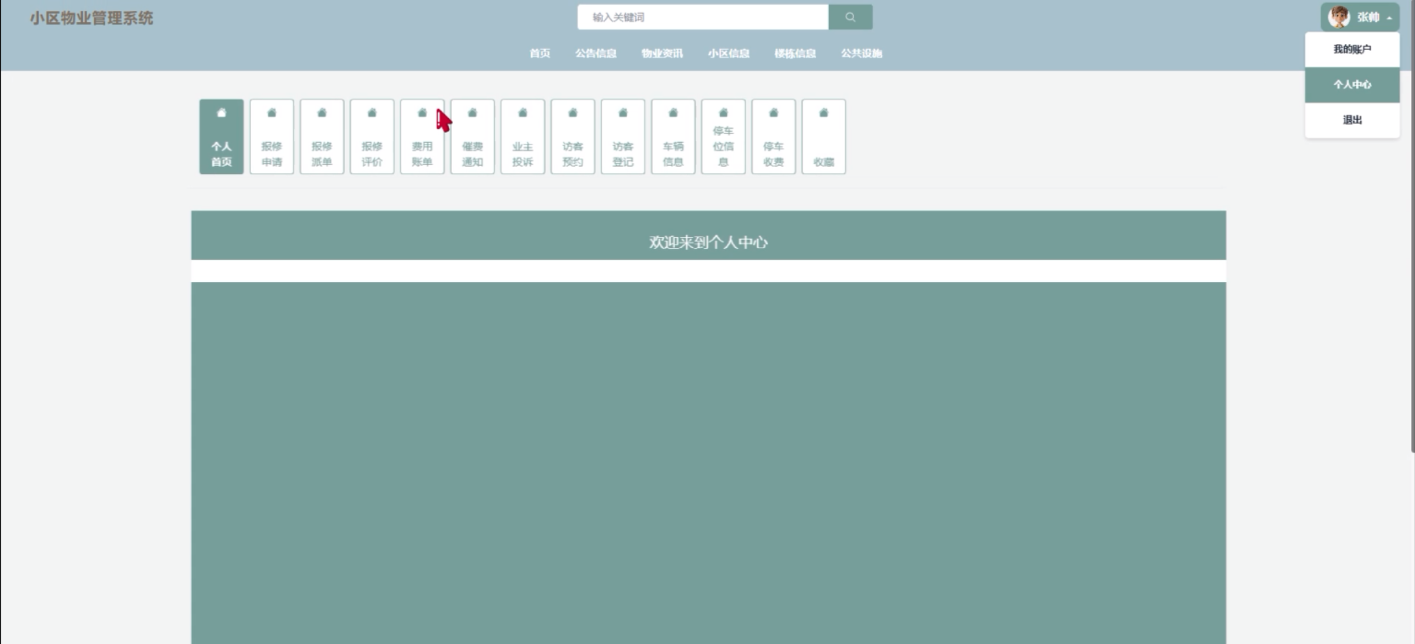Open the 访客预约 icon card

pyautogui.click(x=572, y=137)
